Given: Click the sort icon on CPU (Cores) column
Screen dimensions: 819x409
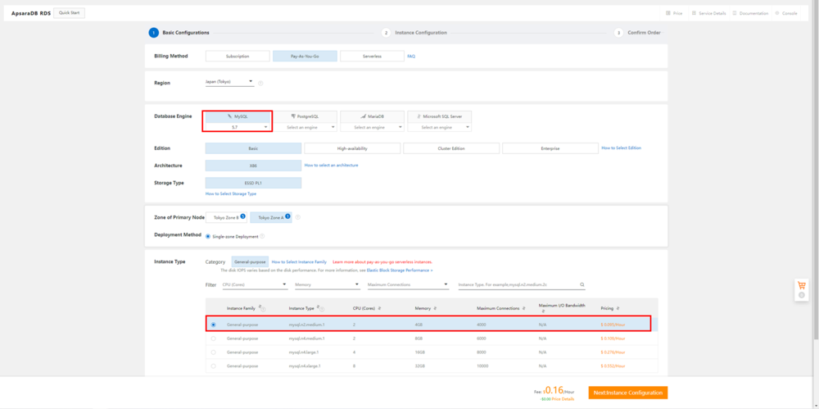Looking at the screenshot, I should (x=377, y=308).
